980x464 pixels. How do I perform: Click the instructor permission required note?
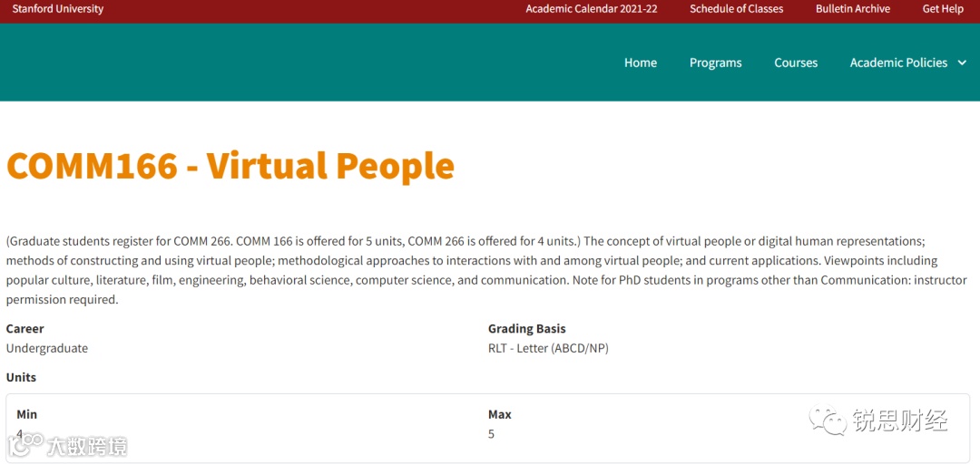pyautogui.click(x=486, y=290)
